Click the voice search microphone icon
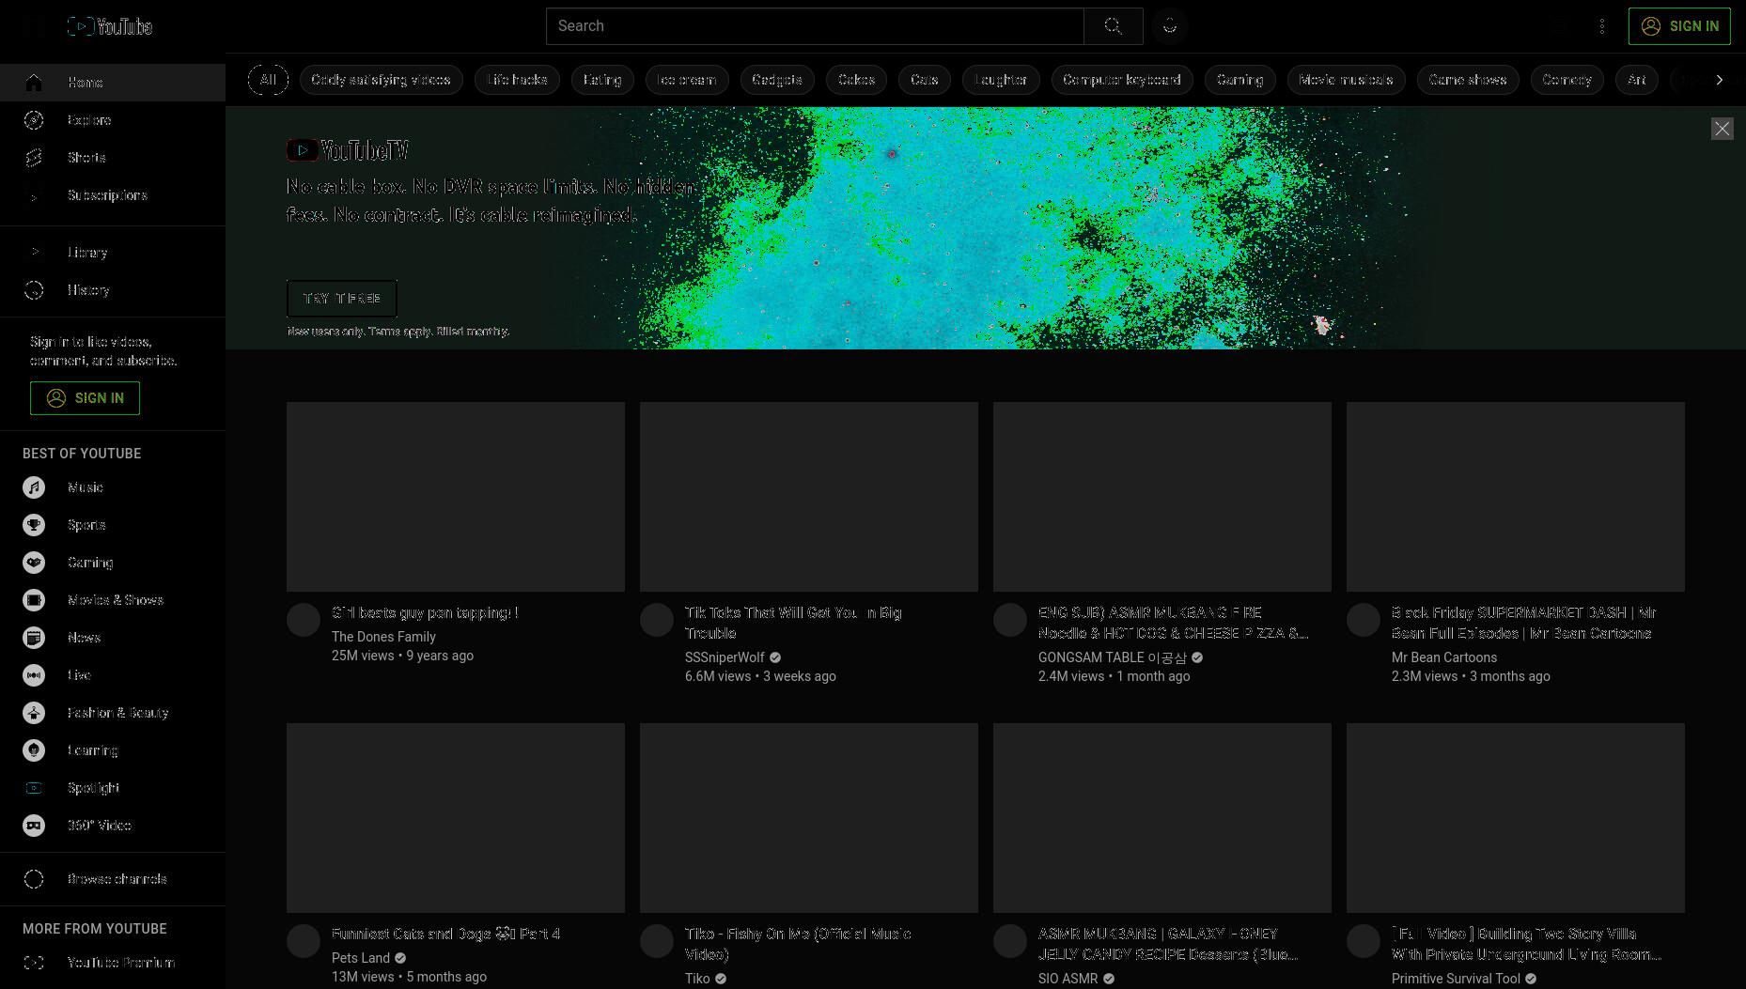Image resolution: width=1746 pixels, height=989 pixels. 1170,26
